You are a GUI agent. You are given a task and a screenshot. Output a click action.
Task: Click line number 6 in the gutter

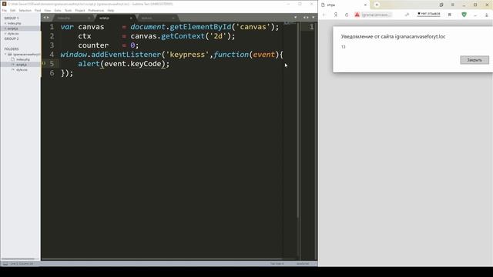tap(52, 73)
